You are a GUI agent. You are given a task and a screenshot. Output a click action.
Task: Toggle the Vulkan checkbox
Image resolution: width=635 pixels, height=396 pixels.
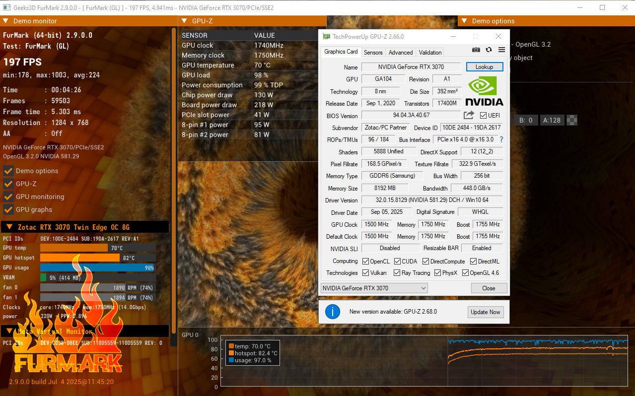pos(365,272)
